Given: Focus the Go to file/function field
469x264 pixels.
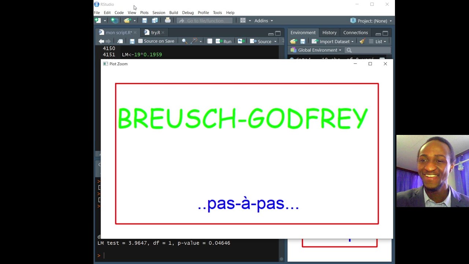Looking at the screenshot, I should click(x=204, y=21).
